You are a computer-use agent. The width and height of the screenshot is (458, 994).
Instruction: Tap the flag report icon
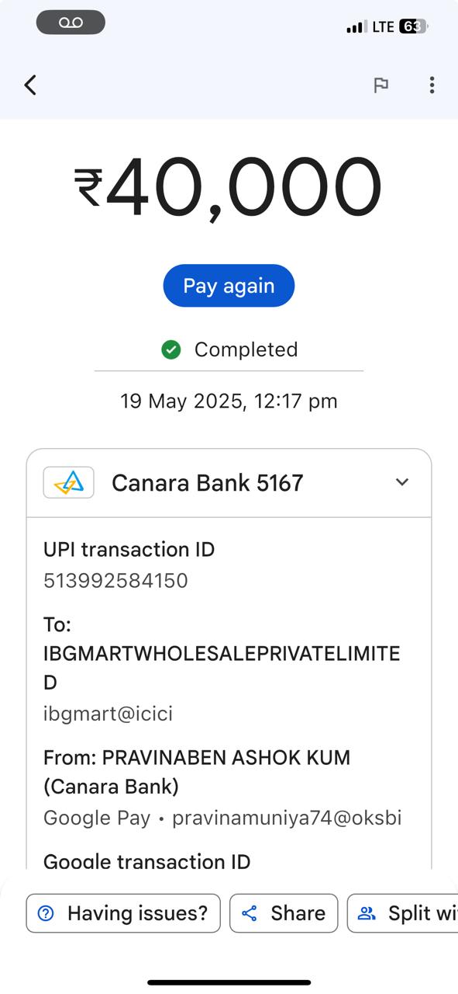(x=381, y=85)
